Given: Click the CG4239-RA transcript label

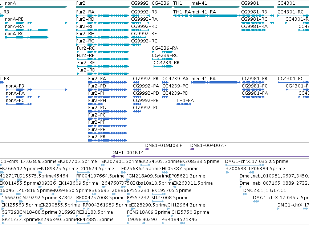Looking at the screenshot, I should (x=165, y=48).
